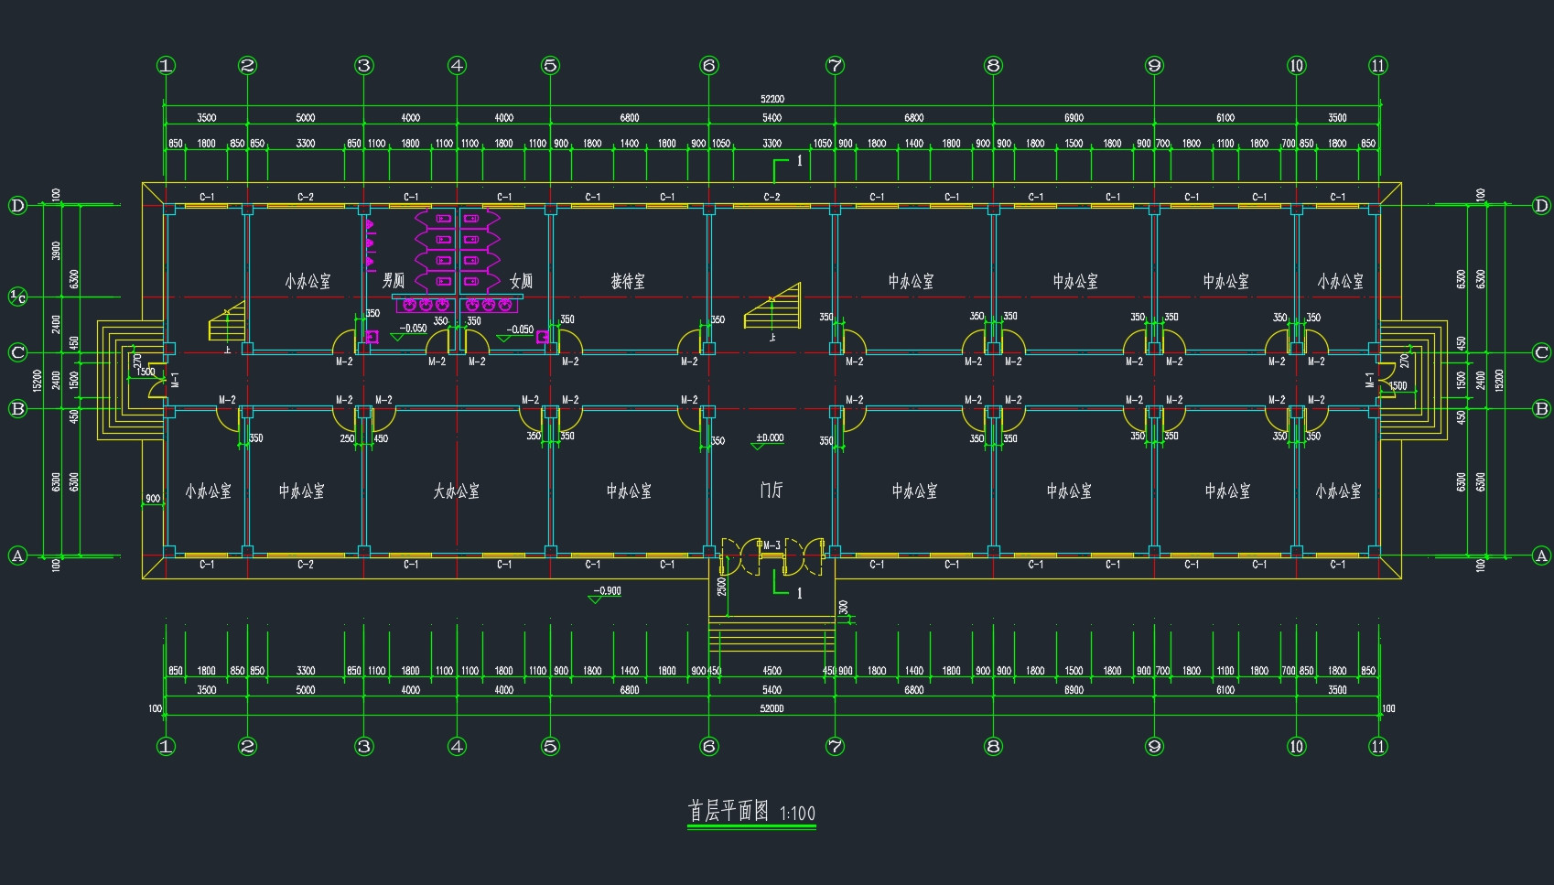Image resolution: width=1554 pixels, height=885 pixels.
Task: Select the 大办公室 room label
Action: click(456, 491)
